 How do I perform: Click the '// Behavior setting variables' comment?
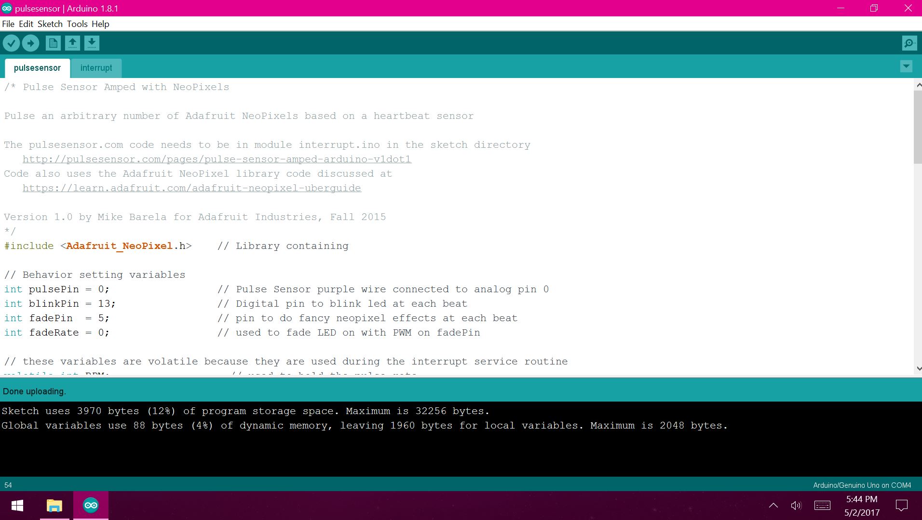pyautogui.click(x=95, y=275)
